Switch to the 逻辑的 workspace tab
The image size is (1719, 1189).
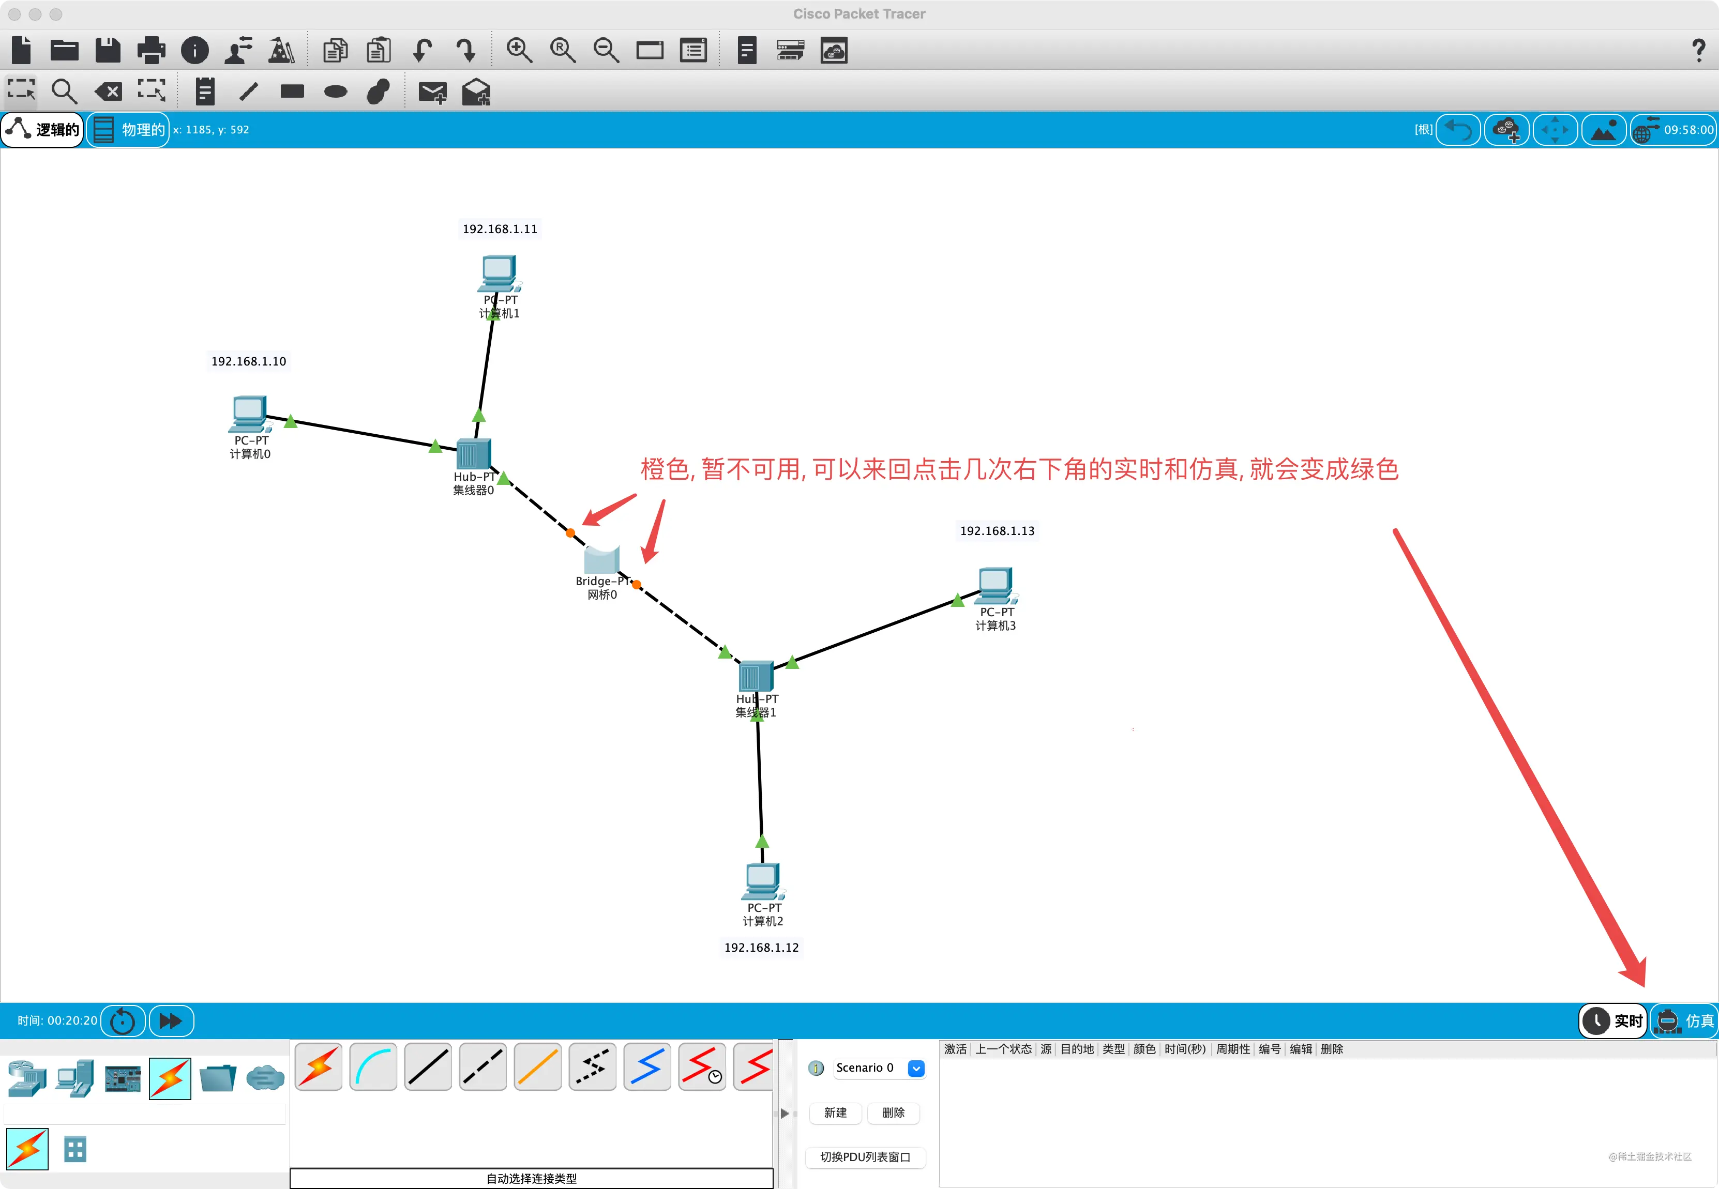[42, 130]
